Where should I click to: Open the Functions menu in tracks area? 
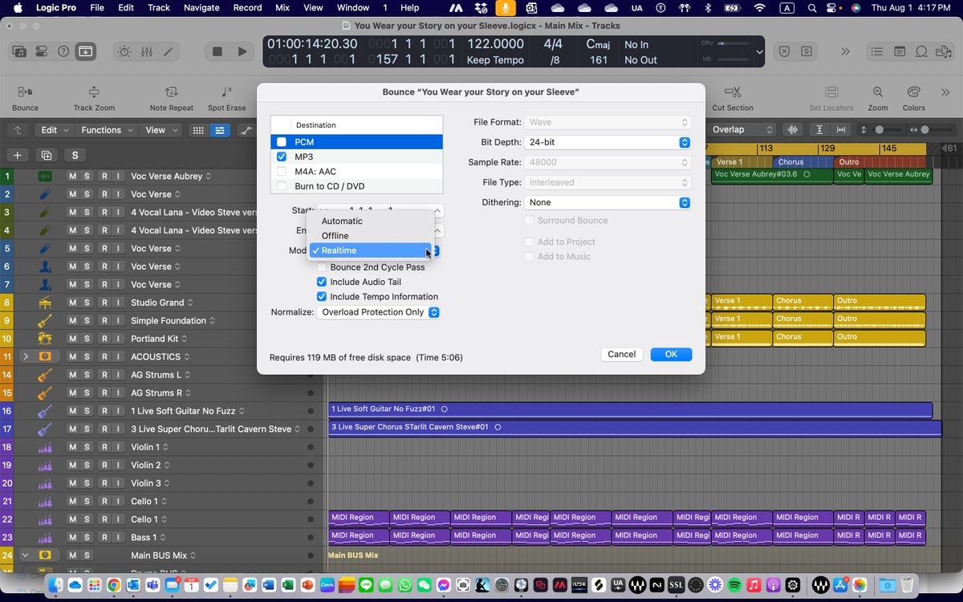pos(107,130)
